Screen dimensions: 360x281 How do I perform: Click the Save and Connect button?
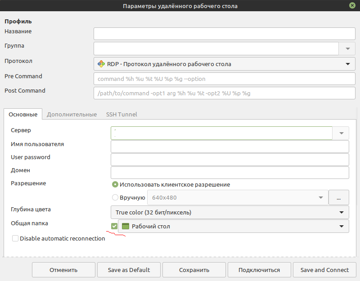(x=324, y=270)
